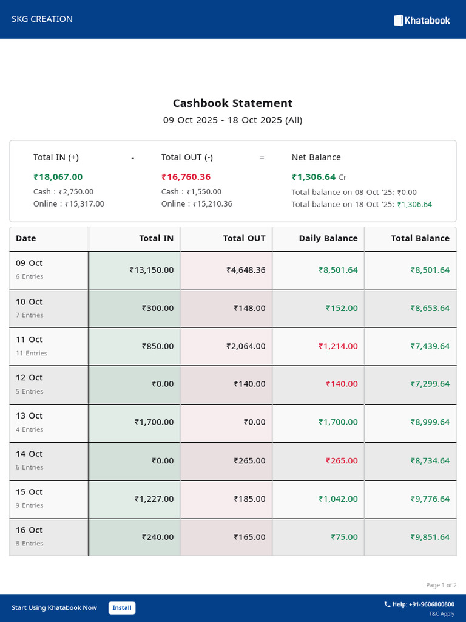The image size is (466, 622).
Task: Click the phone icon beside Help number
Action: (387, 604)
